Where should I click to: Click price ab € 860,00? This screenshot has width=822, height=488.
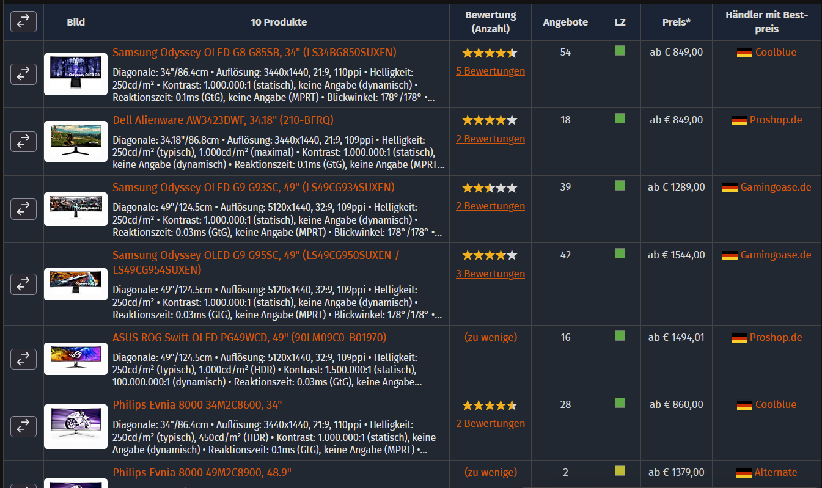[677, 404]
